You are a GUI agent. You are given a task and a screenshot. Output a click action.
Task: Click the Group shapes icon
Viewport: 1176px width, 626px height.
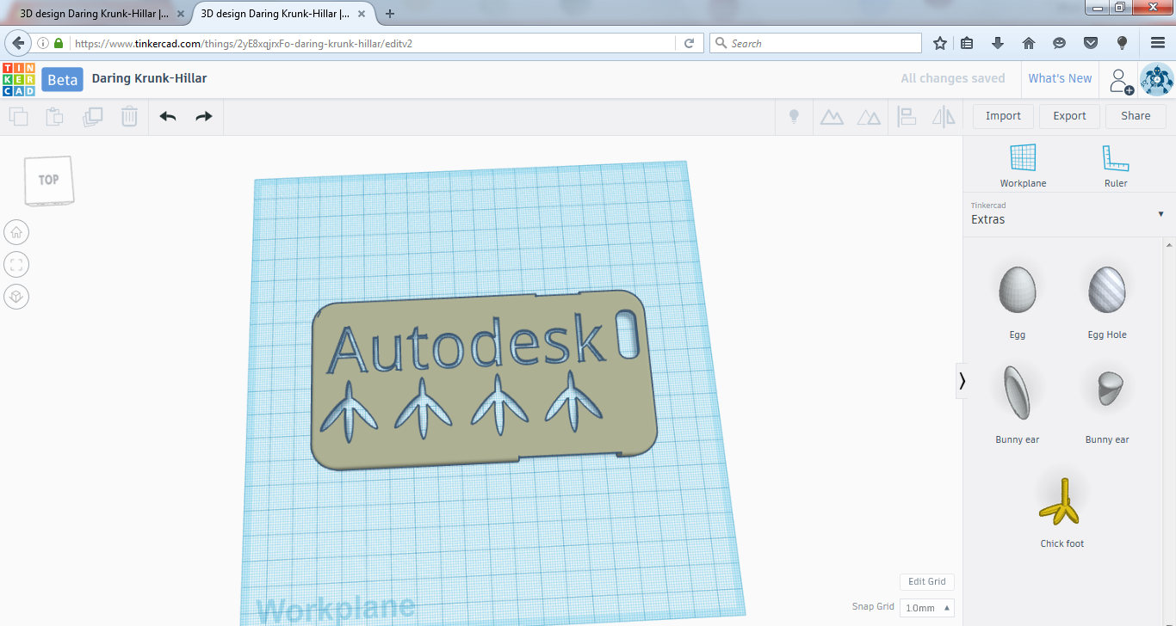832,117
